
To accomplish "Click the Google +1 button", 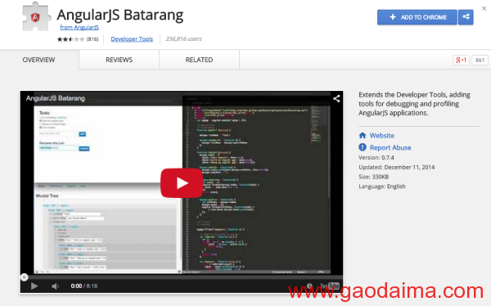I will click(461, 60).
